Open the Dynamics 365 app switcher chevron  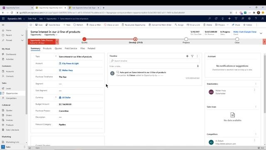24,19
